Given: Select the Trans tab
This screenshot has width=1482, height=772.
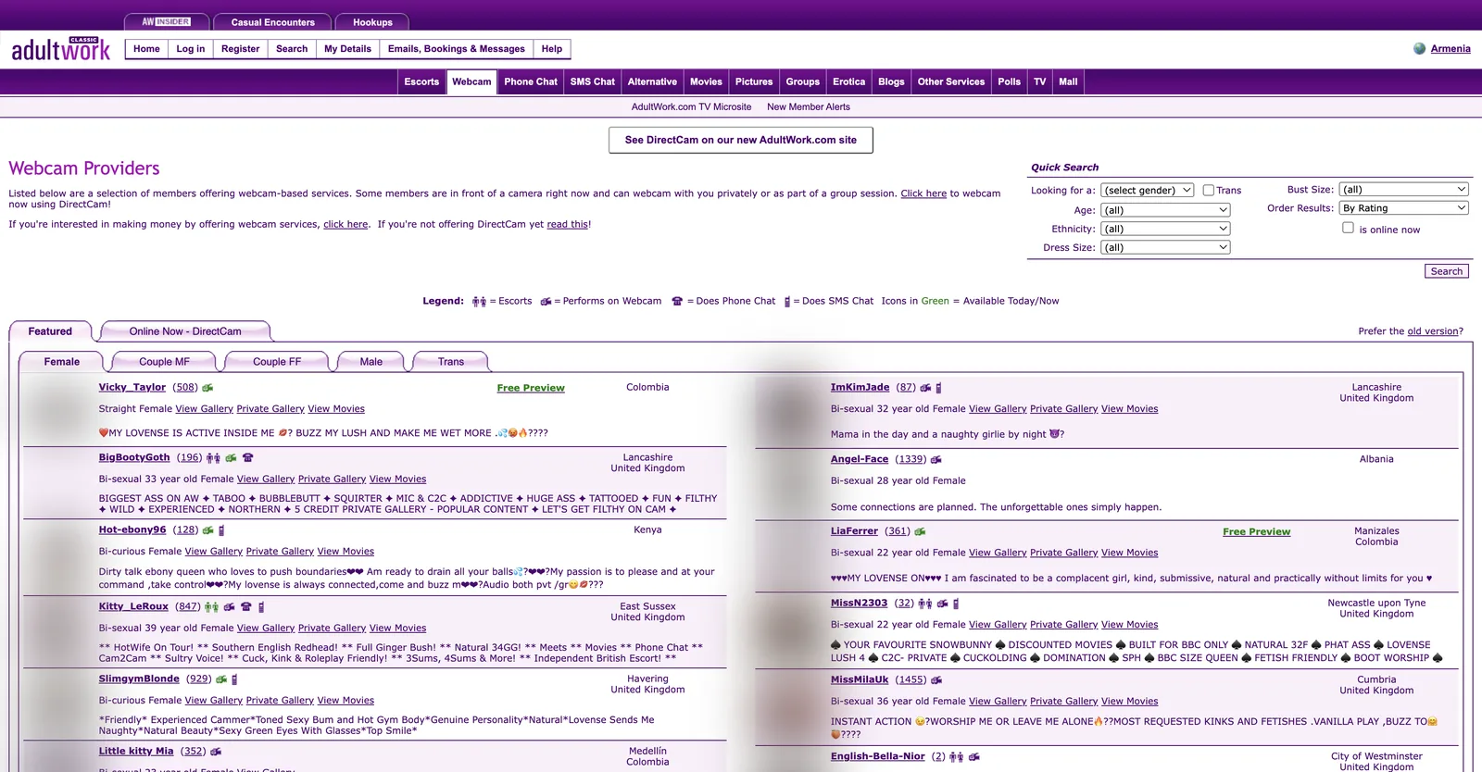Looking at the screenshot, I should [x=451, y=362].
